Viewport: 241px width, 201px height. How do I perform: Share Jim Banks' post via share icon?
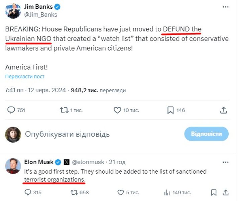click(x=224, y=110)
